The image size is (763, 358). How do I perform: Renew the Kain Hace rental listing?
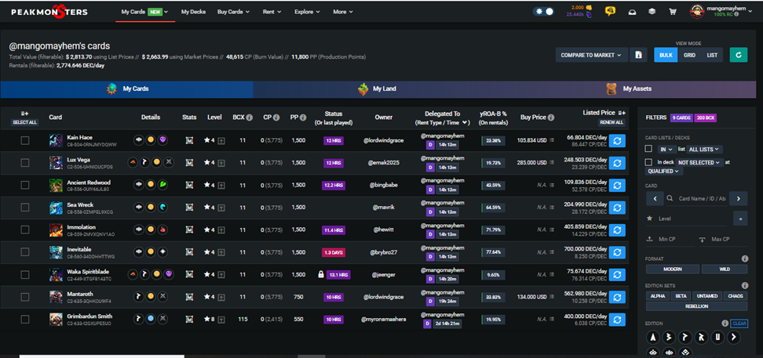tap(616, 141)
